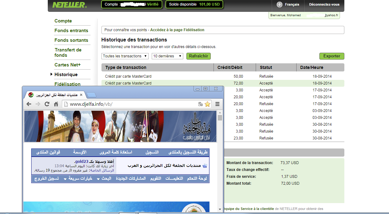Screen dimensions: 389x214
Task: Click the Exporter button
Action: 332,56
